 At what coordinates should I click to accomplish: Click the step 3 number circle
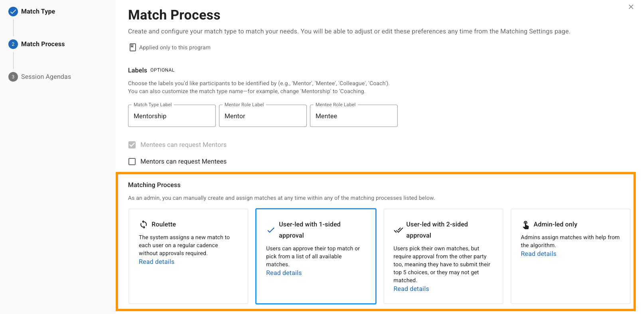(13, 77)
